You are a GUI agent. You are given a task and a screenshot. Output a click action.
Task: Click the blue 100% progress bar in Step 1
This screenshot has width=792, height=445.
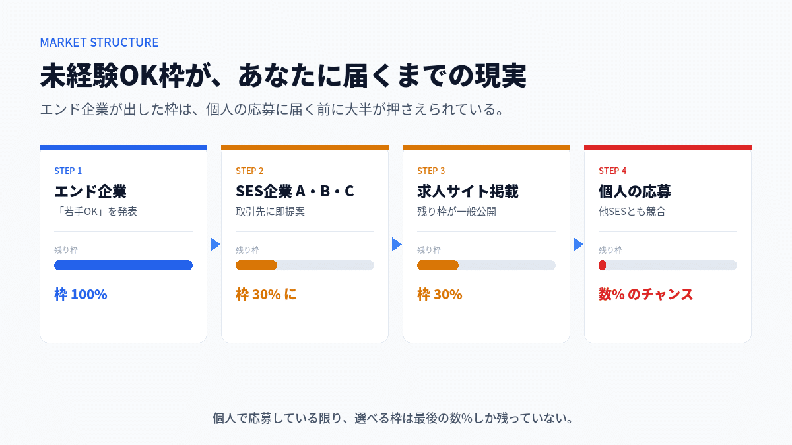[123, 266]
